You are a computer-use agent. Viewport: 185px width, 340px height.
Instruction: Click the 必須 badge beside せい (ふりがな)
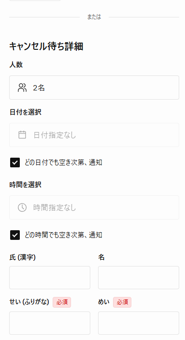tap(62, 302)
